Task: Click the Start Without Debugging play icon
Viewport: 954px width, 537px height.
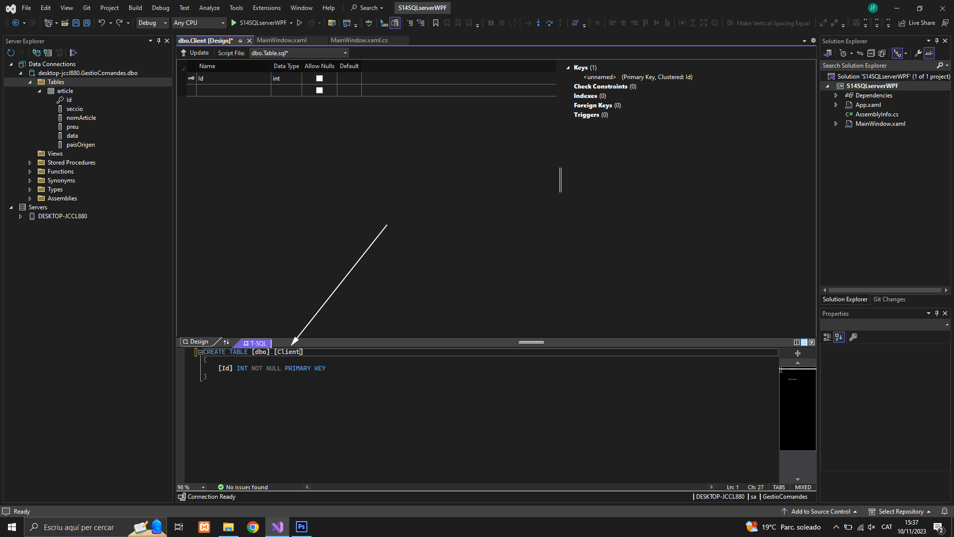Action: (299, 23)
